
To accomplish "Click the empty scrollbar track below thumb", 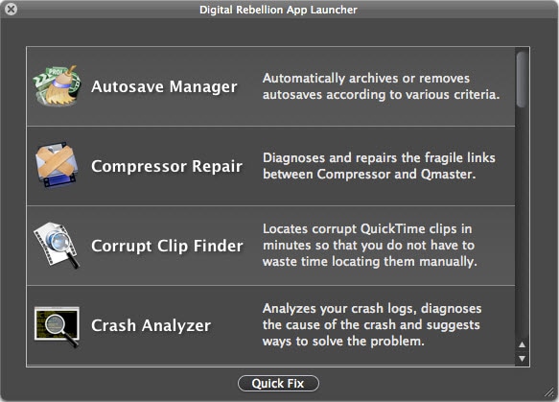I will click(522, 222).
